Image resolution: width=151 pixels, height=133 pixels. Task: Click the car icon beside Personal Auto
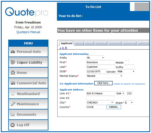tap(13, 52)
